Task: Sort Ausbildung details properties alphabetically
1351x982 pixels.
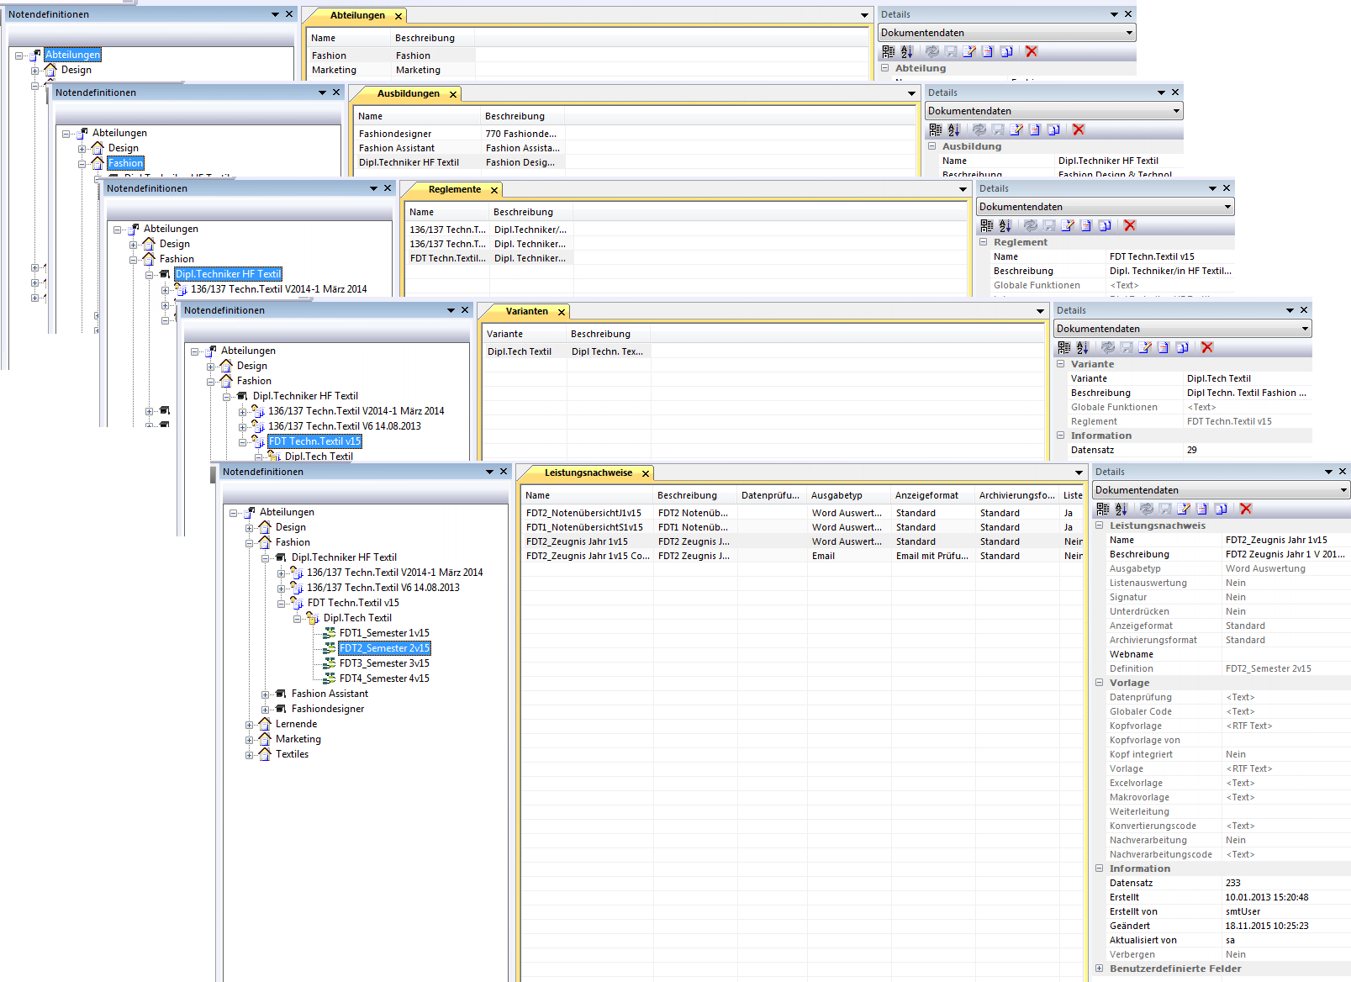Action: click(954, 129)
